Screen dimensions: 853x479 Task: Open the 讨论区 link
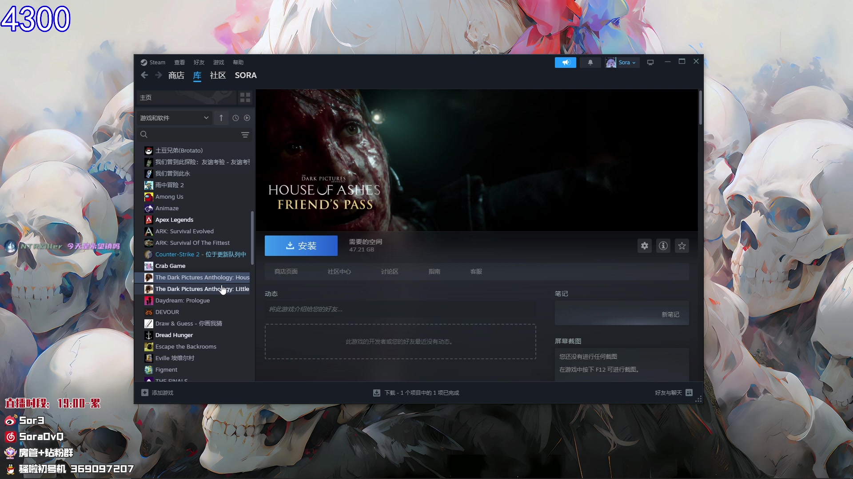click(x=390, y=271)
